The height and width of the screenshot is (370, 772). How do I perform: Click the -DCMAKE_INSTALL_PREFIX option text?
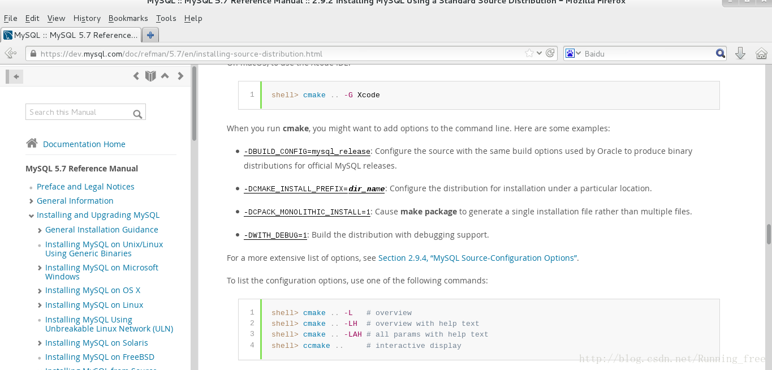click(x=314, y=189)
